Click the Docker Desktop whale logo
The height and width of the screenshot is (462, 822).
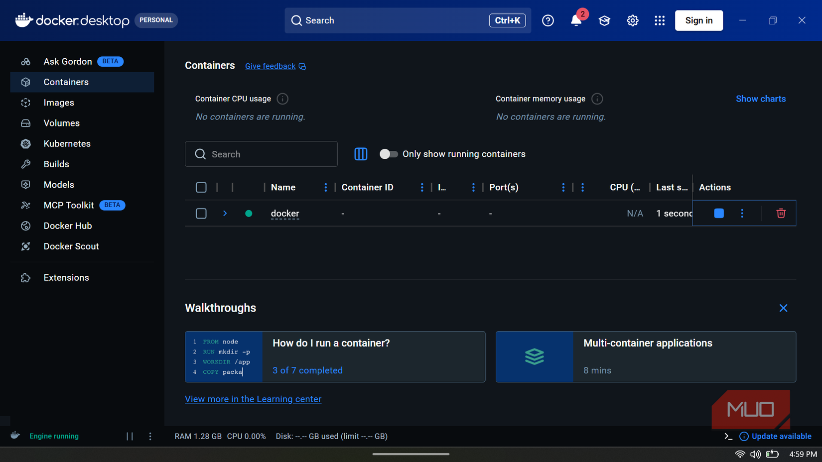23,20
